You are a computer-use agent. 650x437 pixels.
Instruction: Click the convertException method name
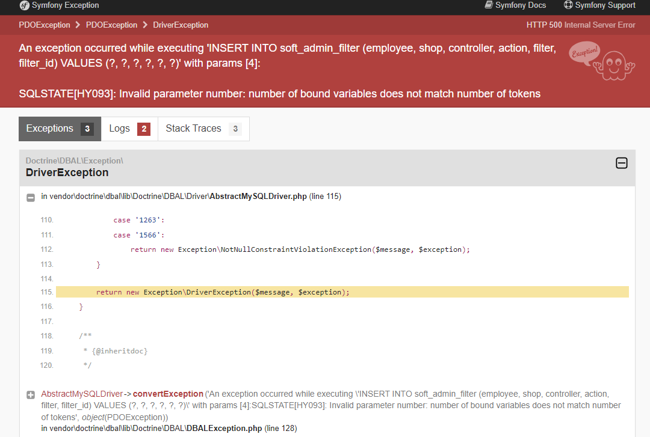pyautogui.click(x=168, y=394)
